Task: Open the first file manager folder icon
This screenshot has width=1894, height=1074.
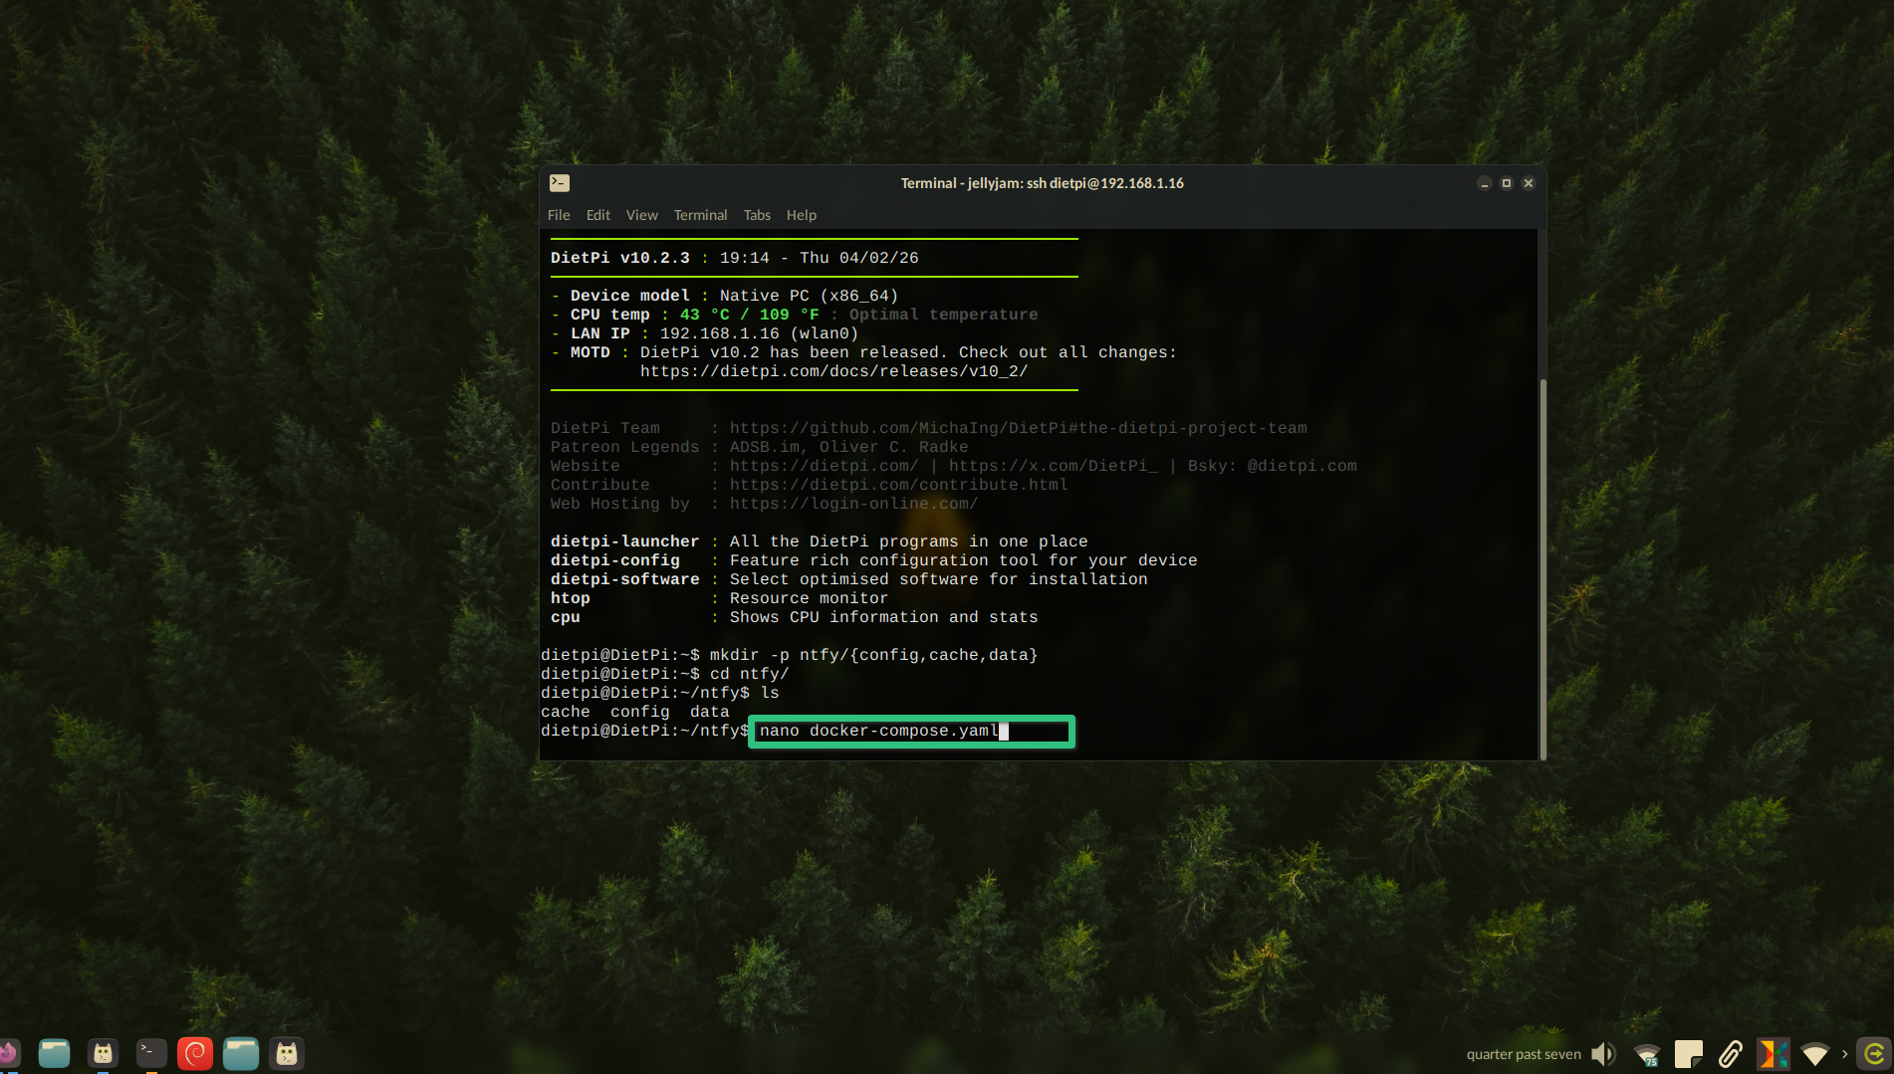Action: click(x=54, y=1053)
